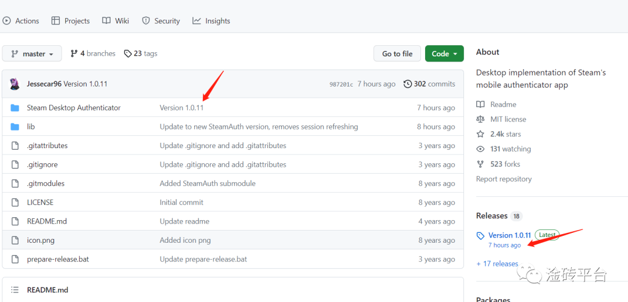Click the file icon beside .gitattributes

pos(15,146)
